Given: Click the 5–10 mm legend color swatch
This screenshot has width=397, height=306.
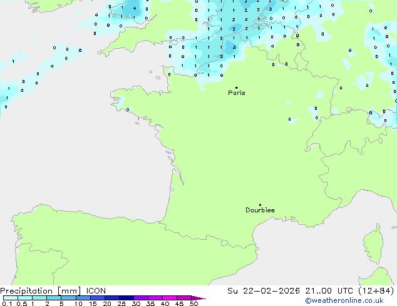Looking at the screenshot, I should [x=68, y=298].
